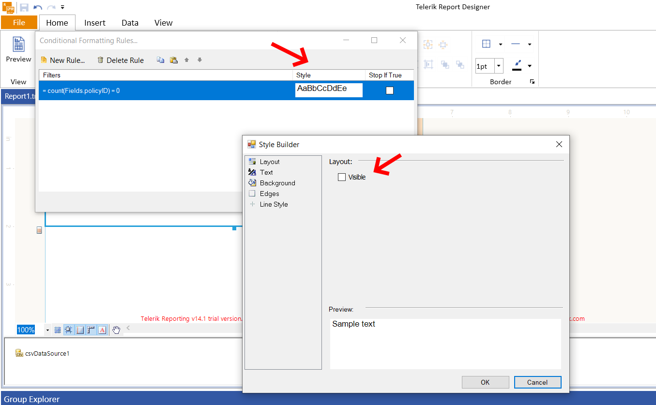Screen dimensions: 656x405
Task: Select the Line Style category in Style Builder
Action: tap(268, 204)
